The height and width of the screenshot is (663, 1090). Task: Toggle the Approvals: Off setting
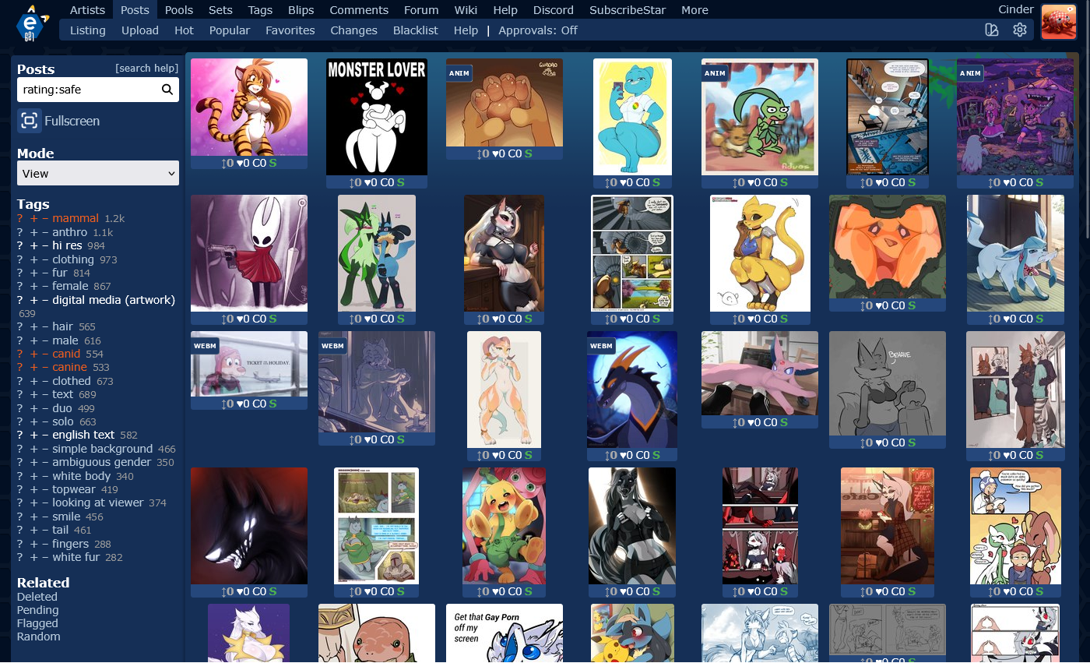pyautogui.click(x=538, y=30)
